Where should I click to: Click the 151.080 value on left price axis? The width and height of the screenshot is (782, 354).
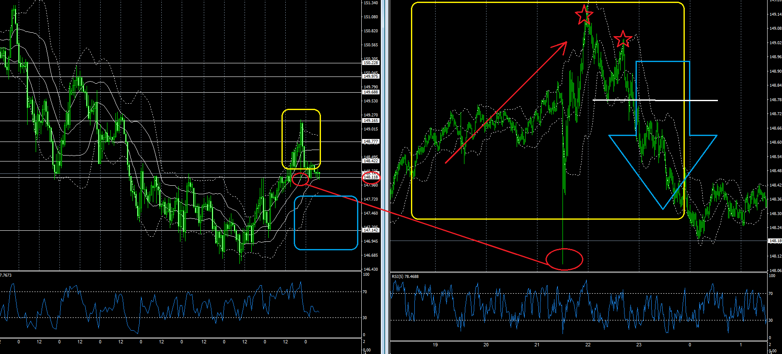[x=371, y=17]
